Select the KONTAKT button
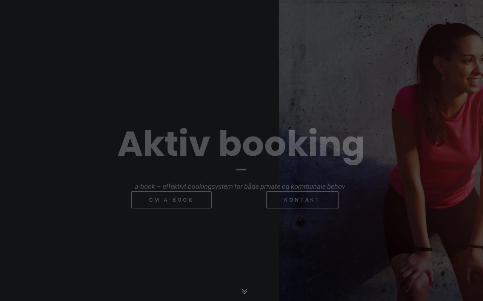 pyautogui.click(x=302, y=200)
